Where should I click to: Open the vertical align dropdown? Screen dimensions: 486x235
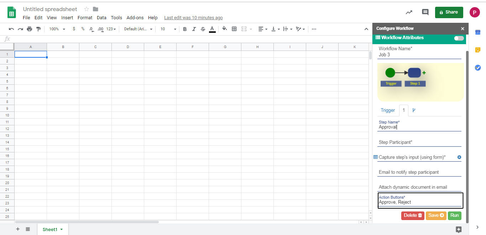275,29
